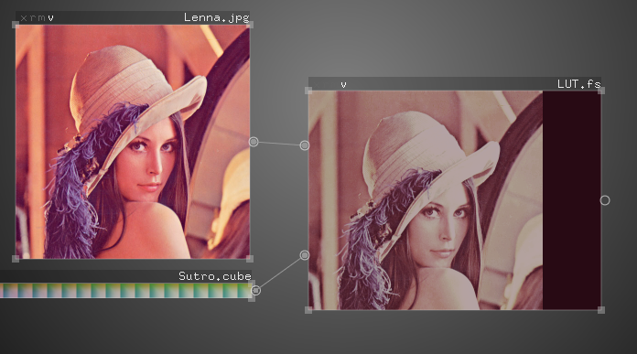Viewport: 637px width, 354px height.
Task: Click the upper input port of LUT.fs
Action: [305, 145]
